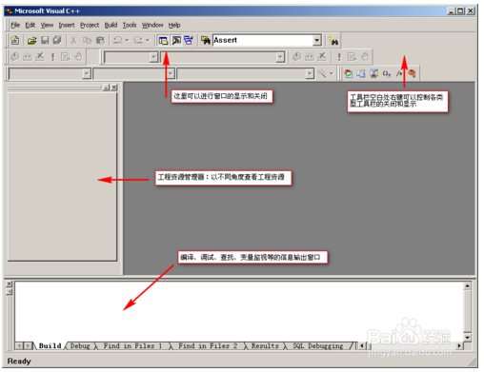Click the O+ add-in toolbar icon
Image resolution: width=484 pixels, height=372 pixels.
[x=386, y=73]
